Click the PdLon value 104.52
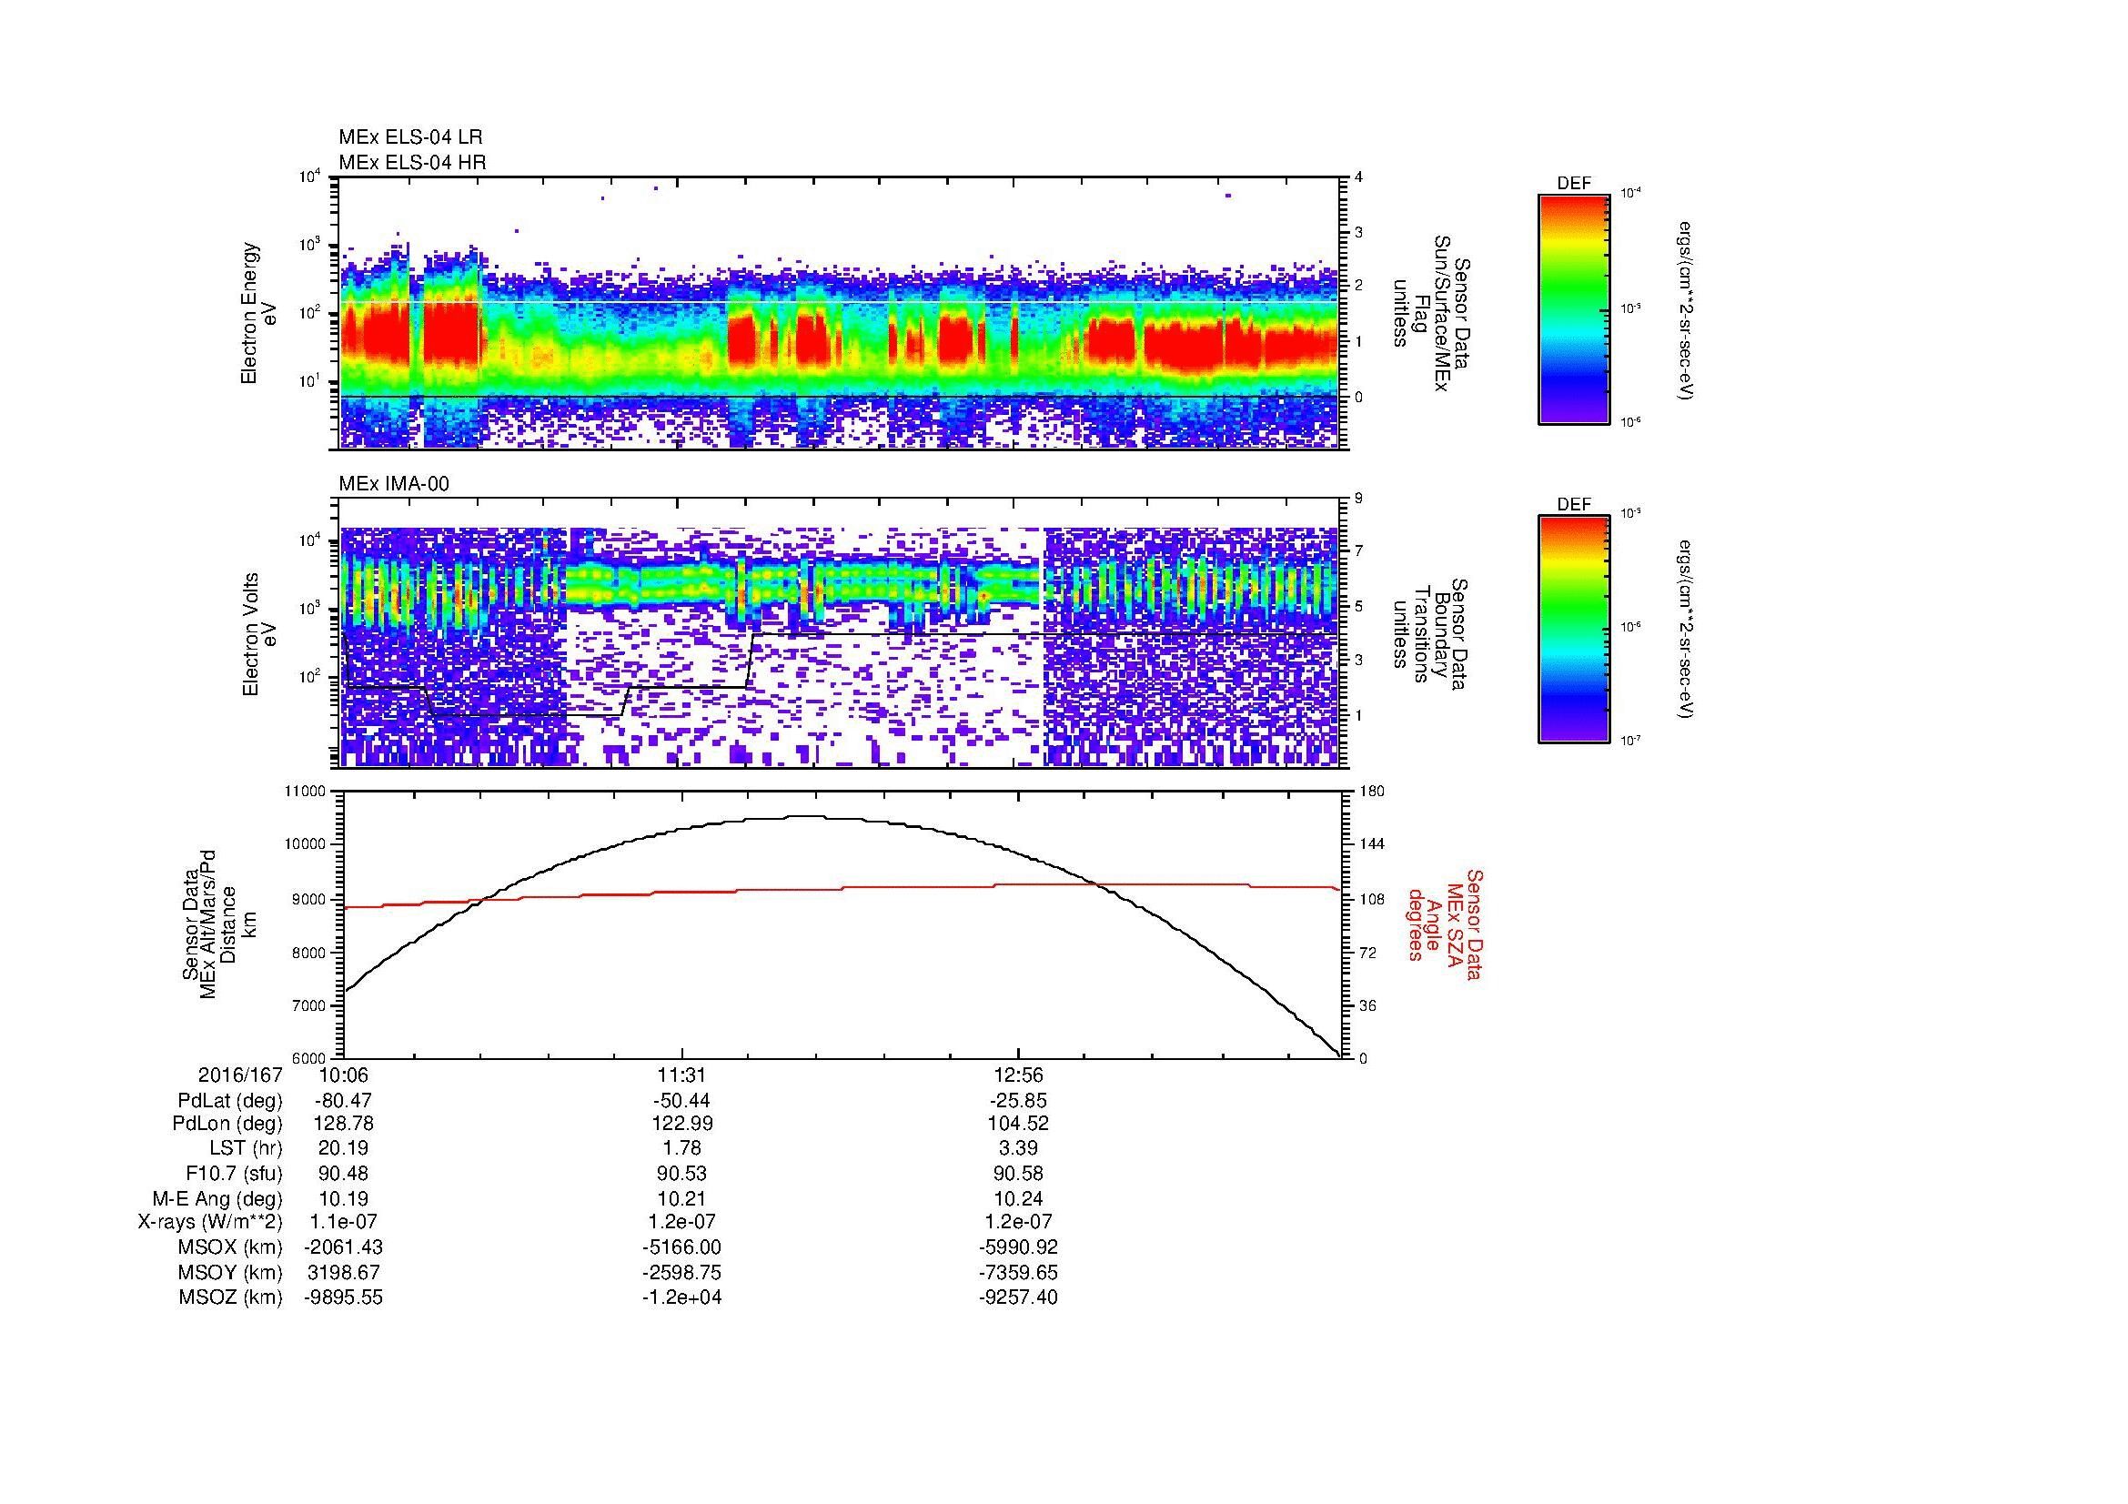 pyautogui.click(x=1019, y=1124)
